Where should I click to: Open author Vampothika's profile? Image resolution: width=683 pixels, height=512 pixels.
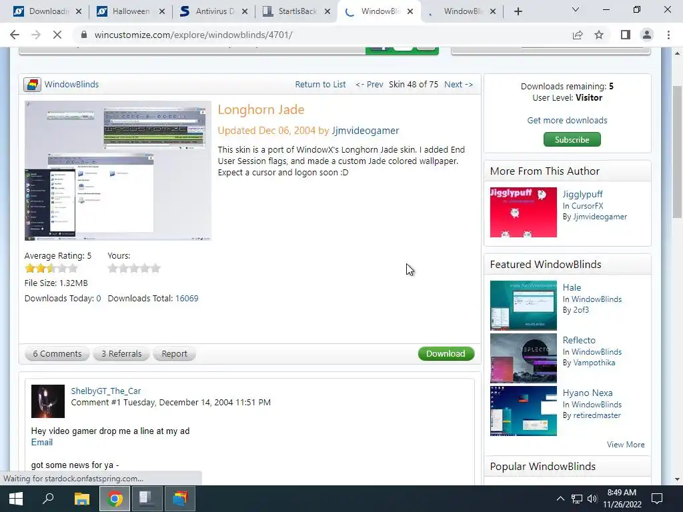pyautogui.click(x=594, y=363)
